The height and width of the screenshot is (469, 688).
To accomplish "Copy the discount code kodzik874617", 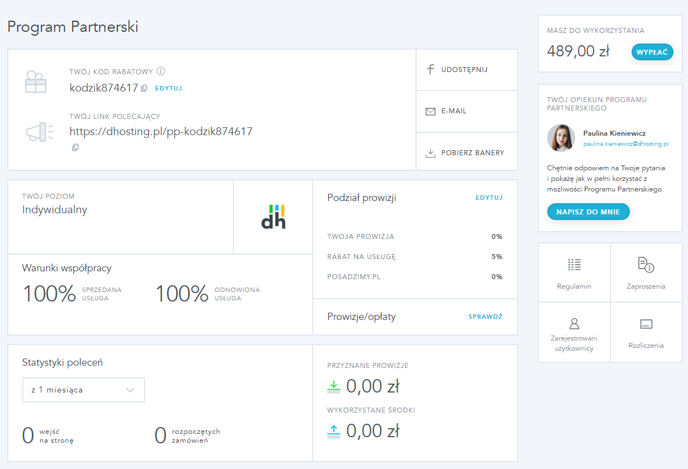I will 144,88.
